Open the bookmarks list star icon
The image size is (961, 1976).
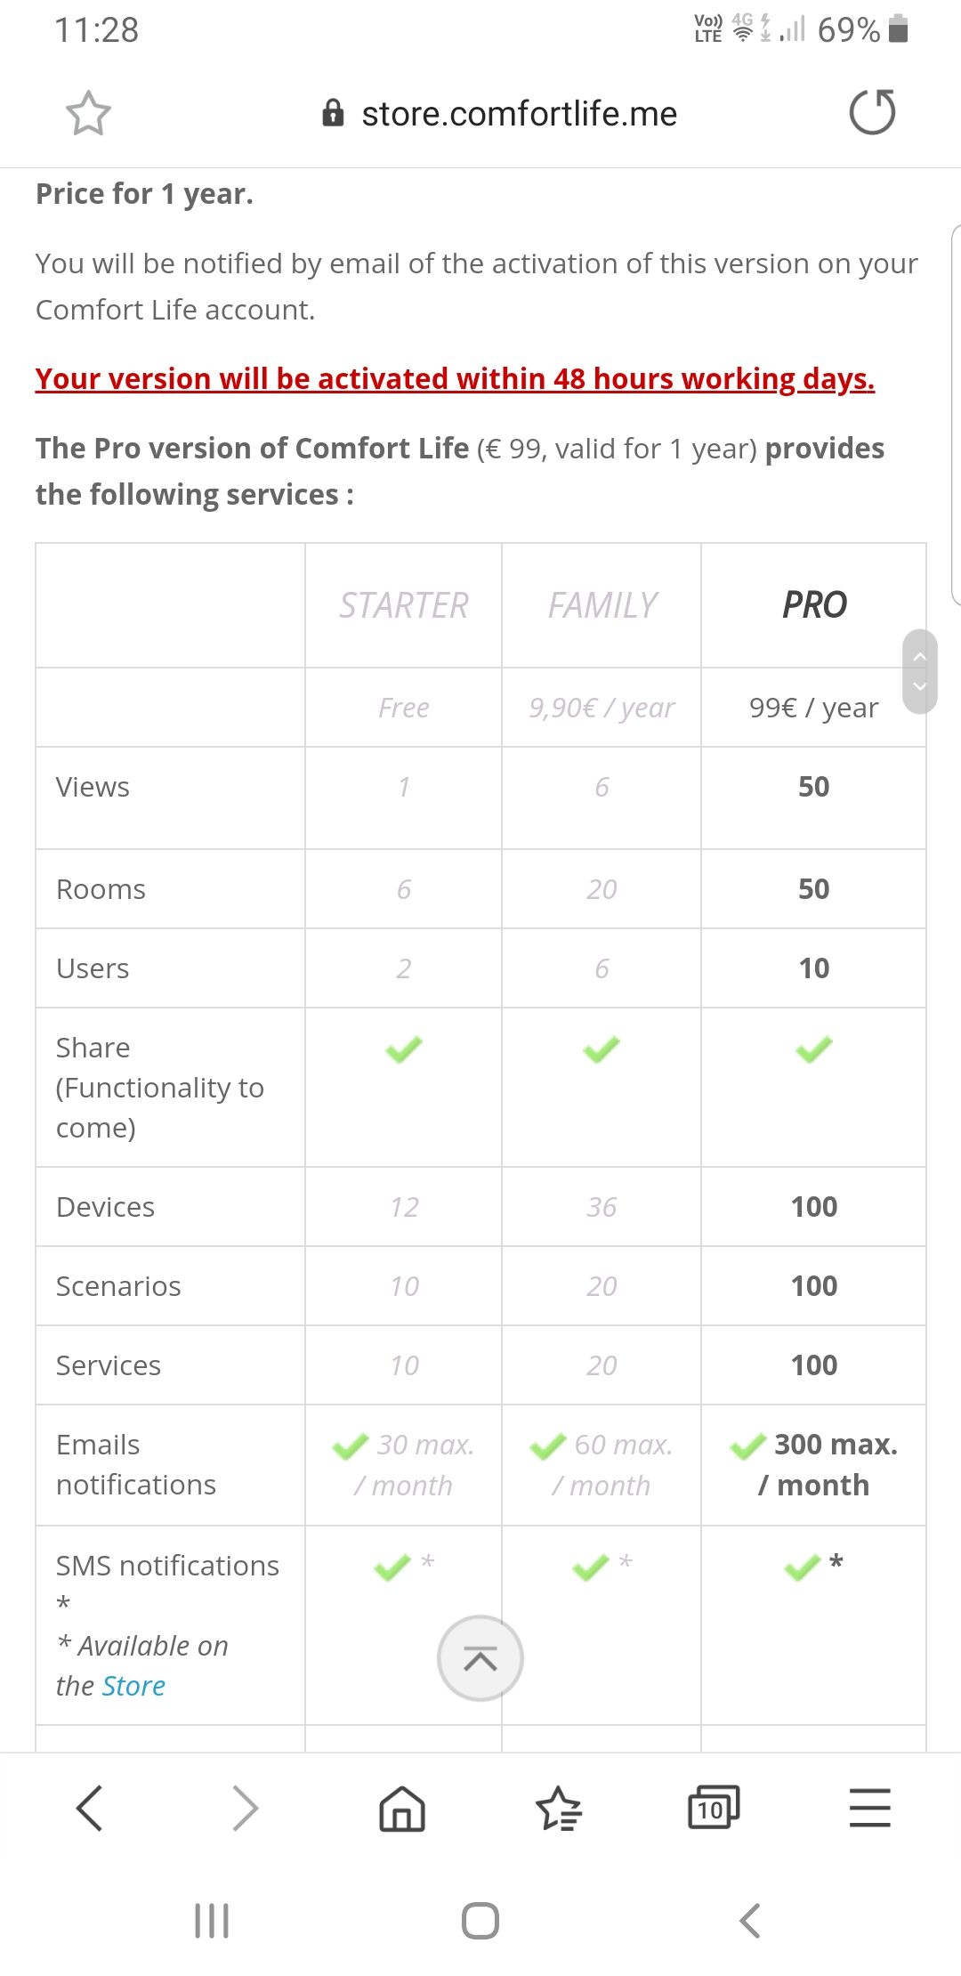click(x=559, y=1808)
